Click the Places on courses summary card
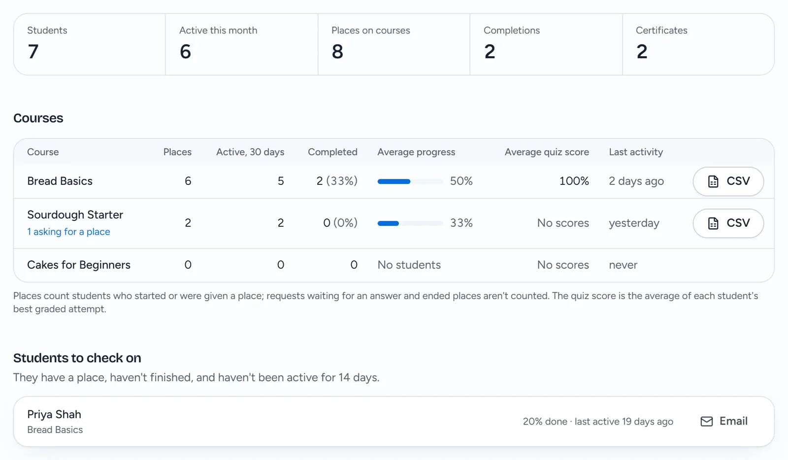 click(x=394, y=44)
